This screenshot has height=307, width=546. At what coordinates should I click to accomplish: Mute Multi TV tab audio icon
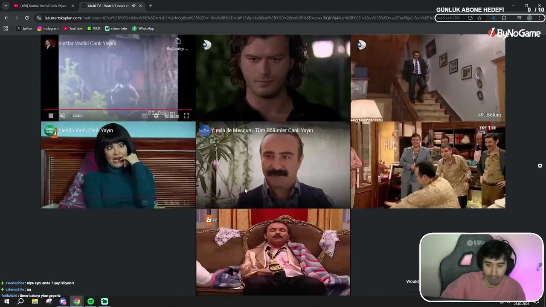(134, 6)
